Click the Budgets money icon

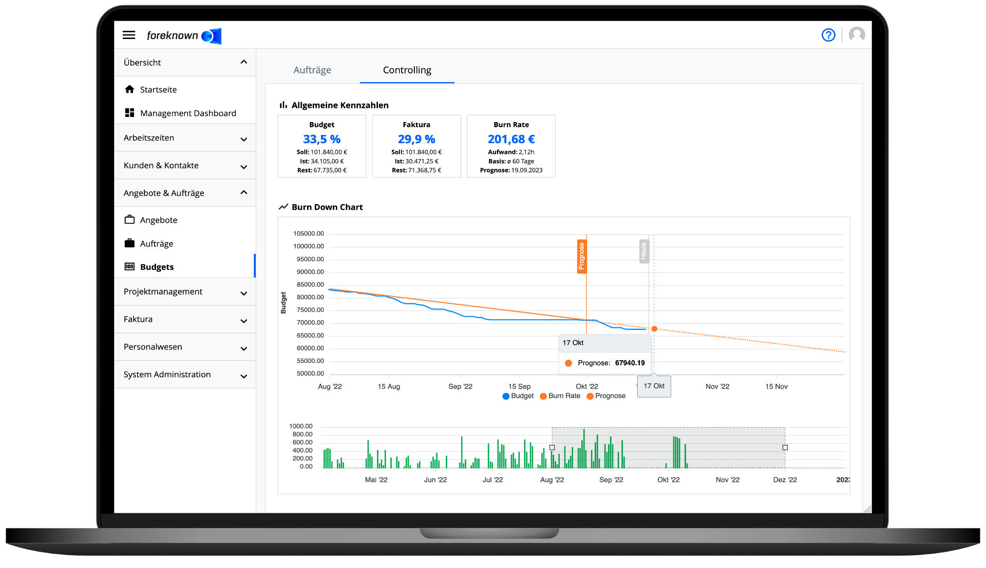129,267
